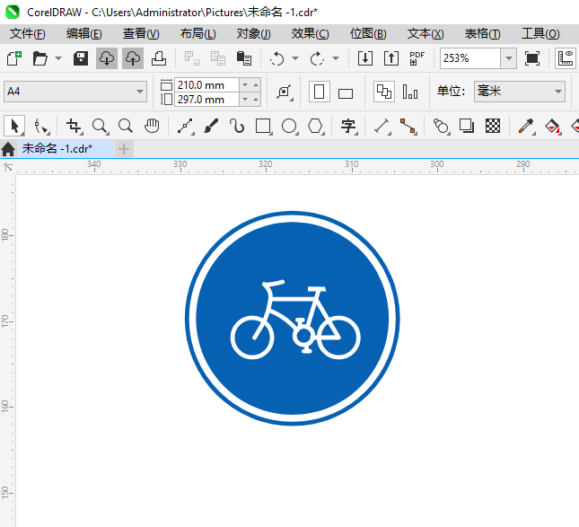
Task: Expand the Redo history dropdown arrow
Action: pos(336,58)
